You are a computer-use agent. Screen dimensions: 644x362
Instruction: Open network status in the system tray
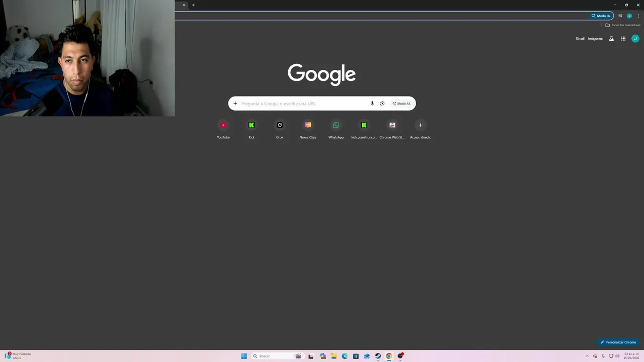click(x=610, y=356)
